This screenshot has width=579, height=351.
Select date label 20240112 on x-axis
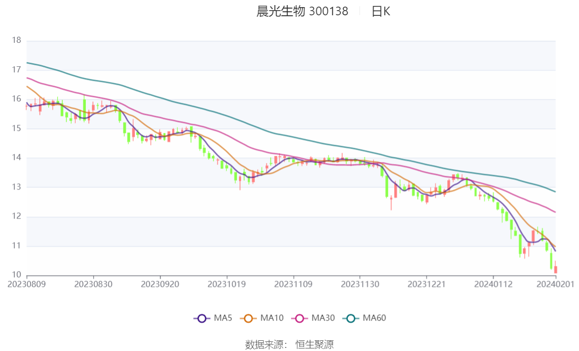493,284
